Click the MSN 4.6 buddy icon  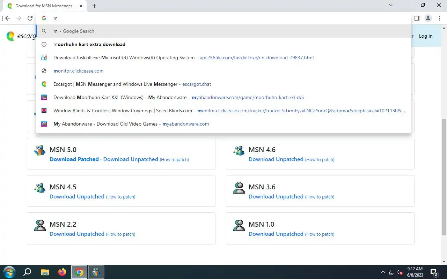pyautogui.click(x=239, y=151)
